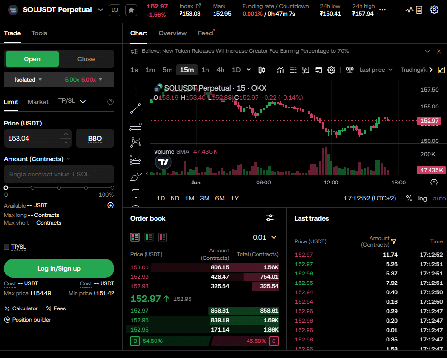Close the announcement banner
Image resolution: width=447 pixels, height=358 pixels.
(439, 51)
